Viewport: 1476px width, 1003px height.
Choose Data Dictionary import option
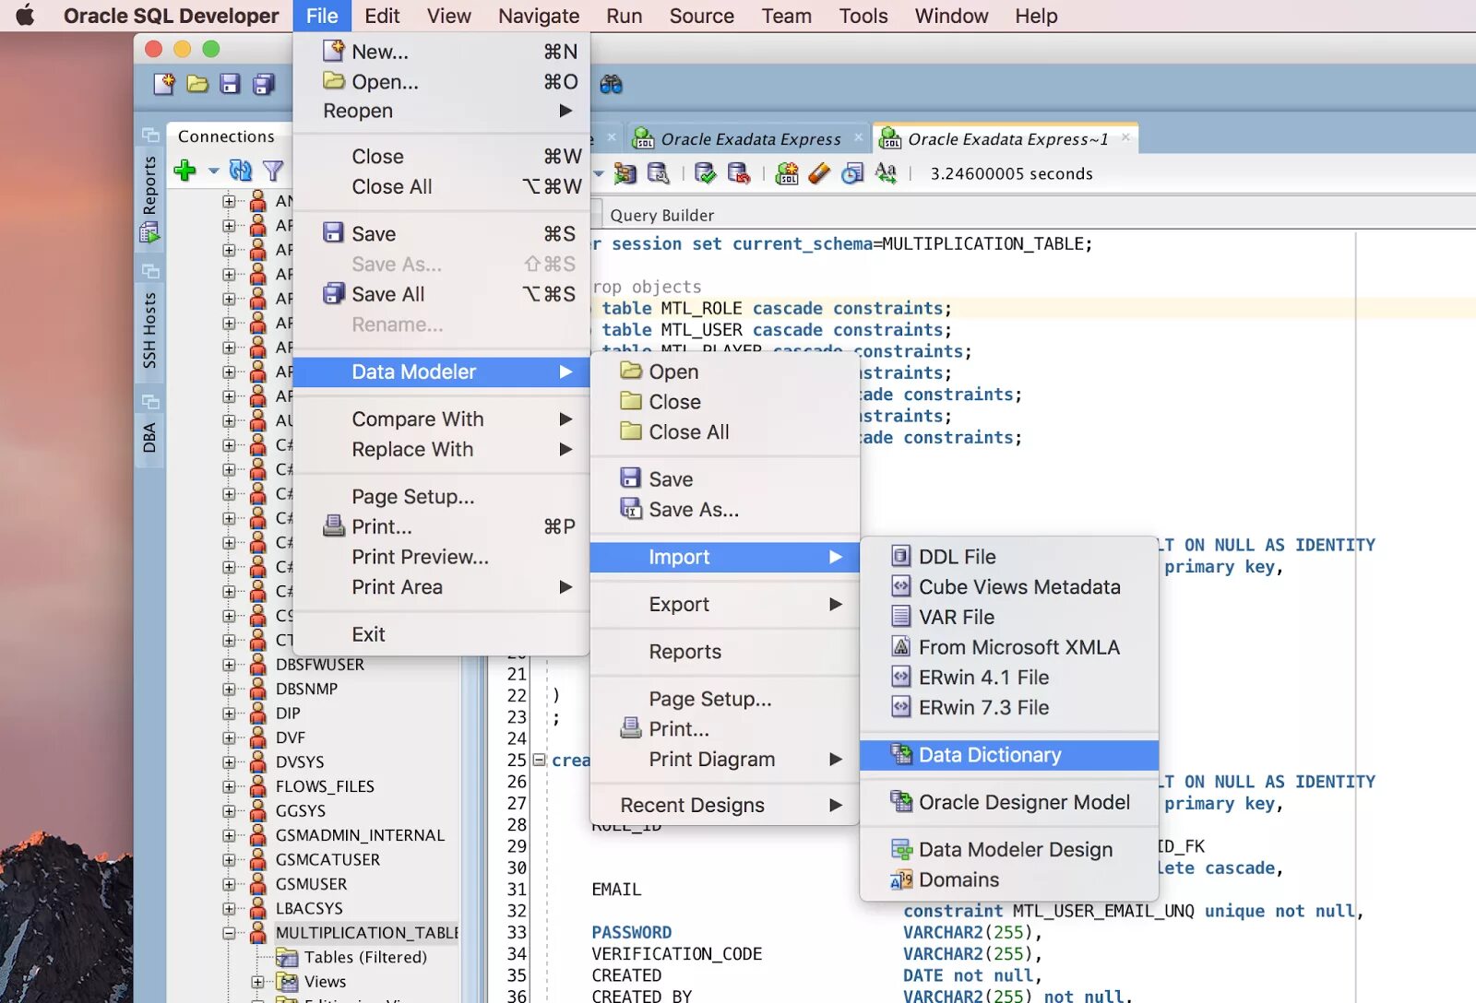(1009, 755)
